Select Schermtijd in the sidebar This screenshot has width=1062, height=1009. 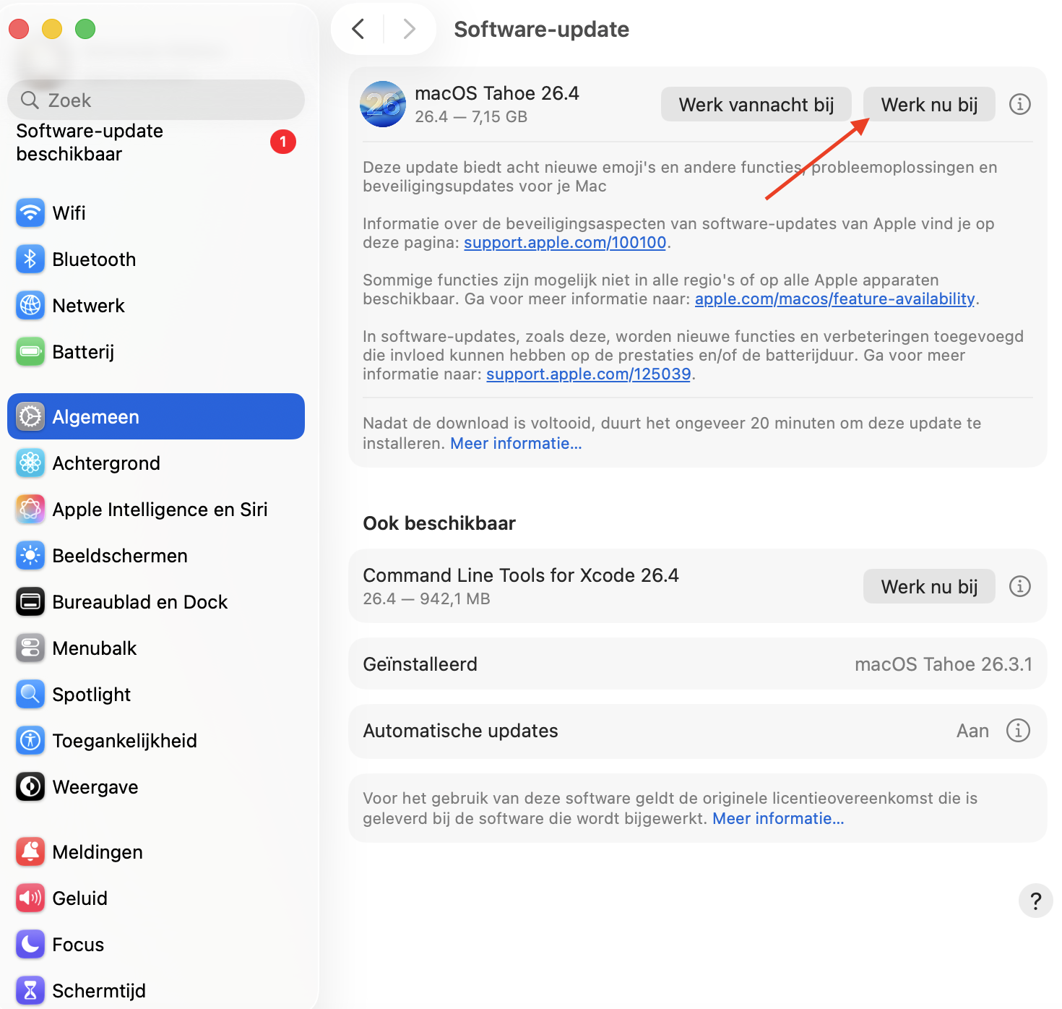[x=99, y=990]
